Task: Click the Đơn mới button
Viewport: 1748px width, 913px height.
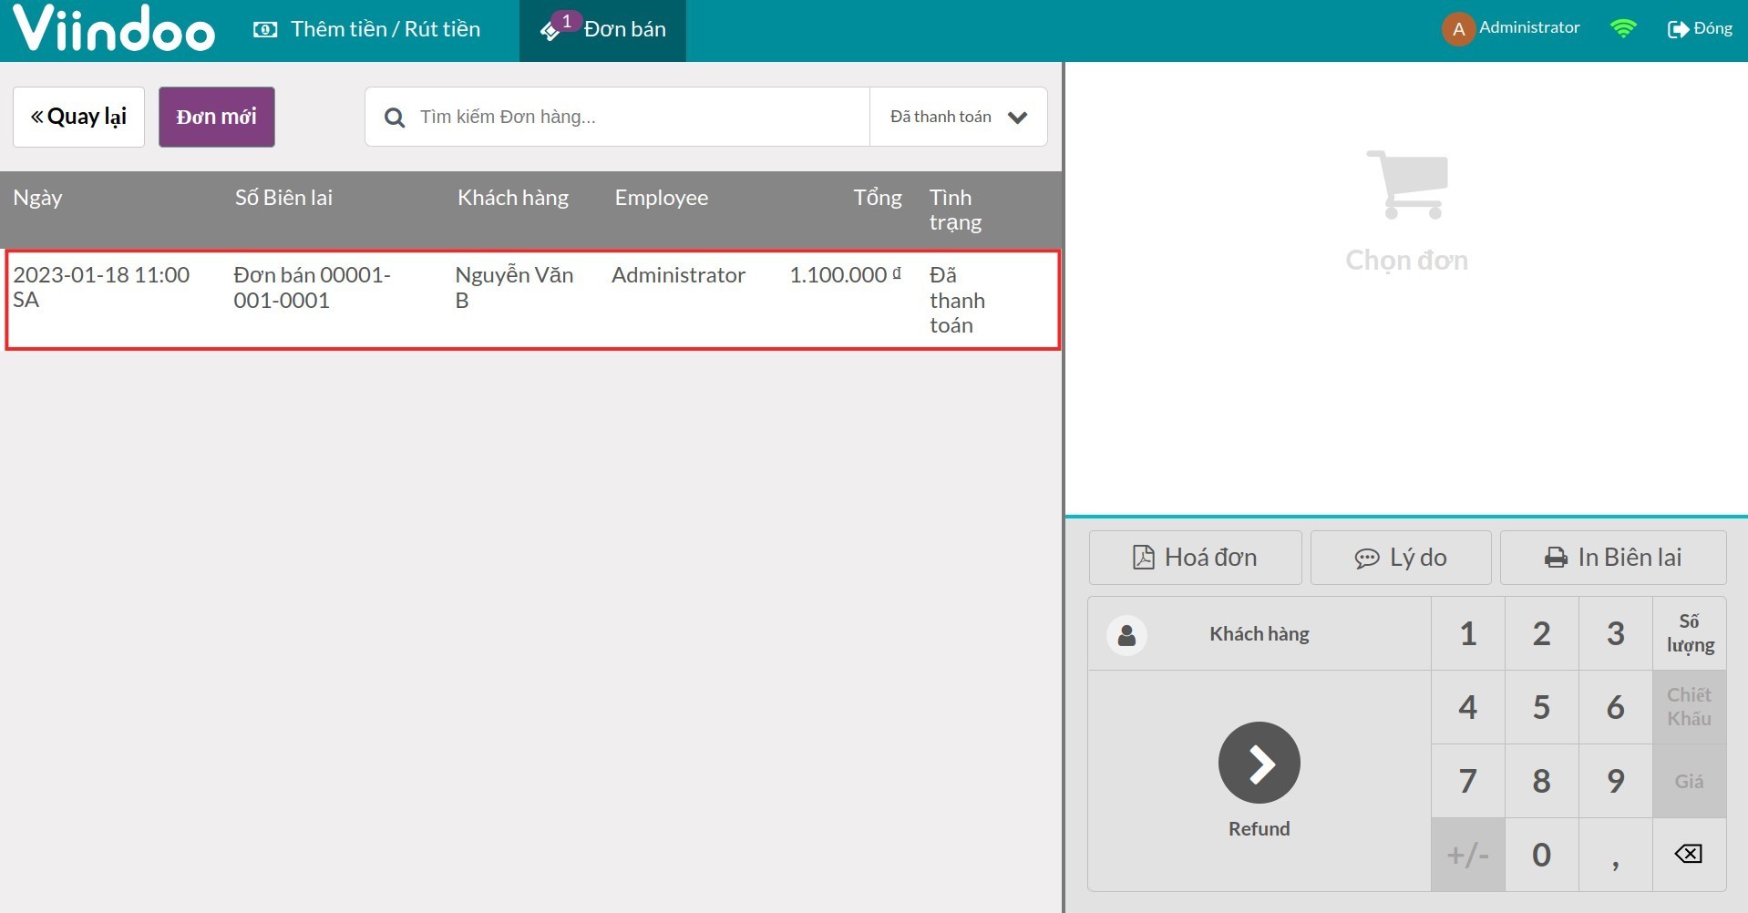Action: pyautogui.click(x=216, y=117)
